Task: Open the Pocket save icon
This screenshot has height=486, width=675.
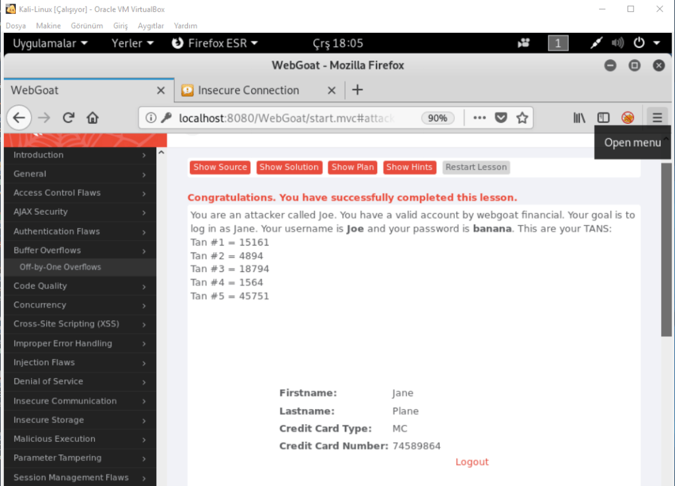Action: (501, 118)
